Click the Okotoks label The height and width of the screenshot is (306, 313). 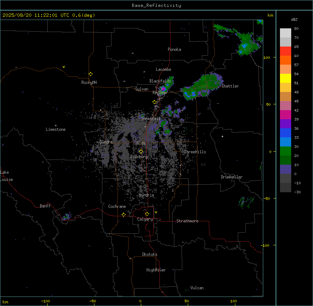click(150, 254)
